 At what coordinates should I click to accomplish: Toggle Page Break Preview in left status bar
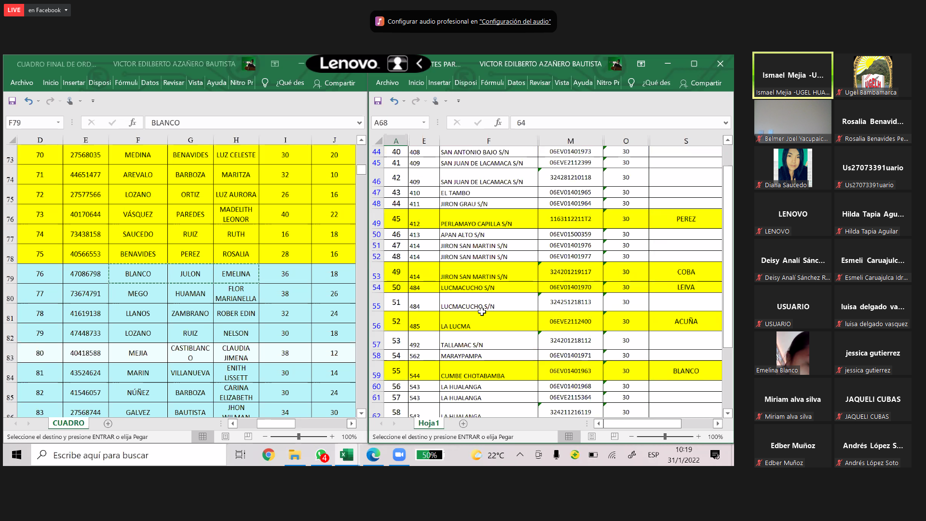248,437
